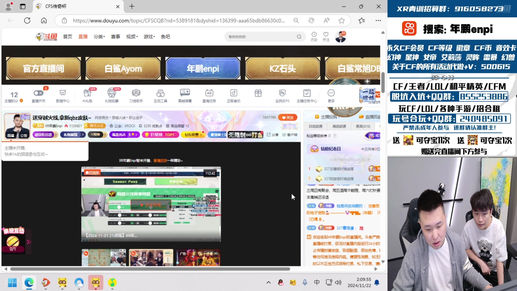Click the 主播积分 help question mark
Screen dimensions: 517x291
21,101
